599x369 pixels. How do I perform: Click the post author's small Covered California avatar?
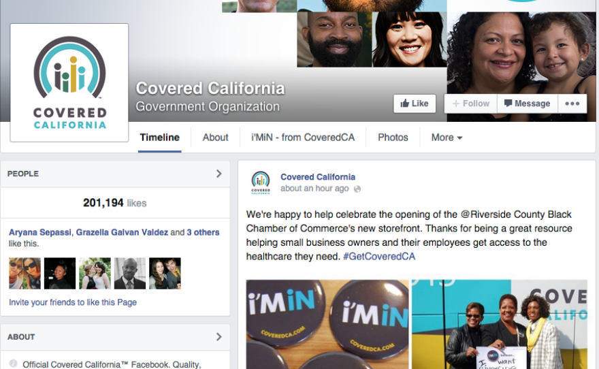click(261, 183)
